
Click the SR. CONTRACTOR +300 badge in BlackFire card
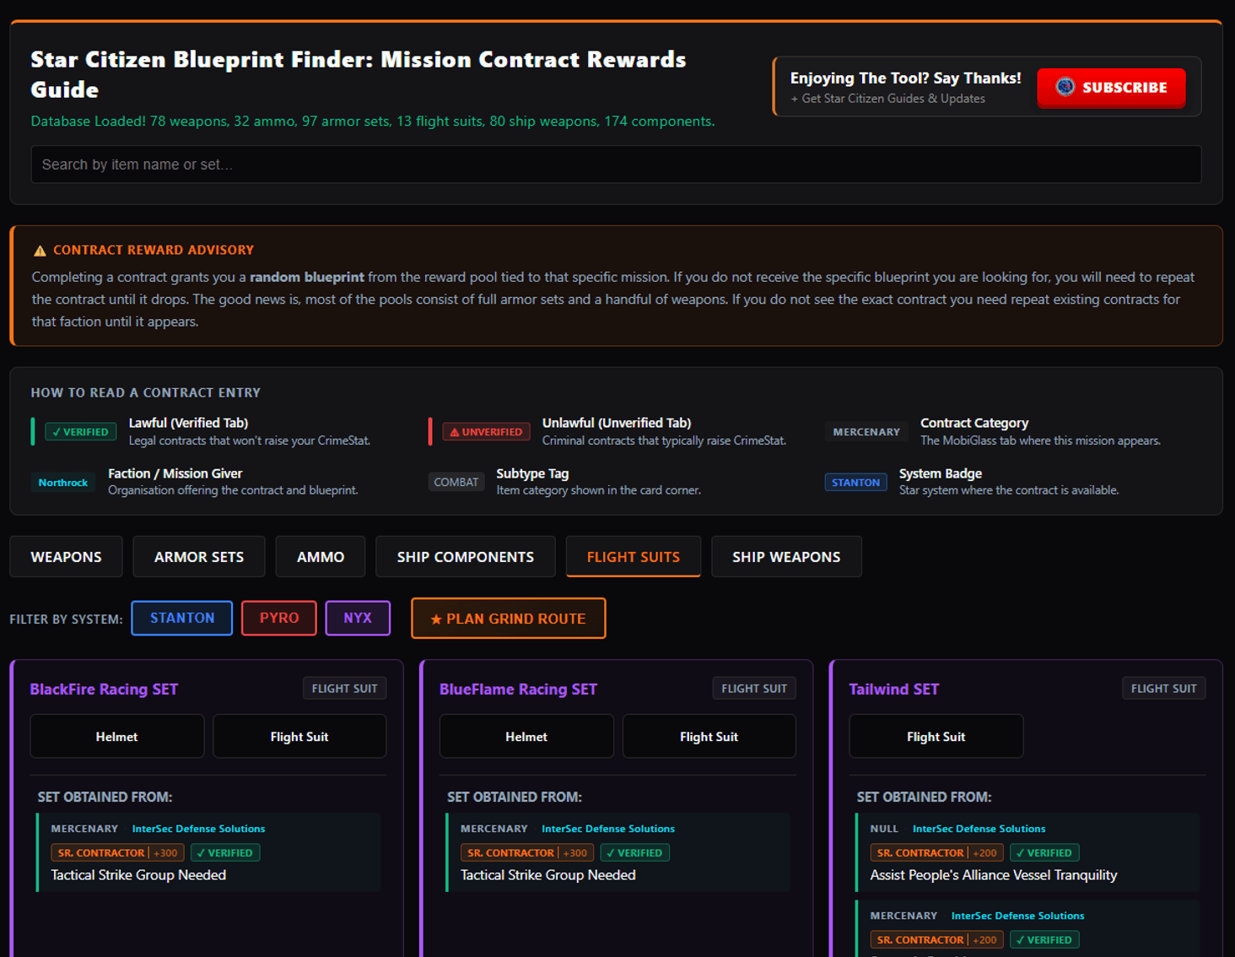tap(117, 853)
